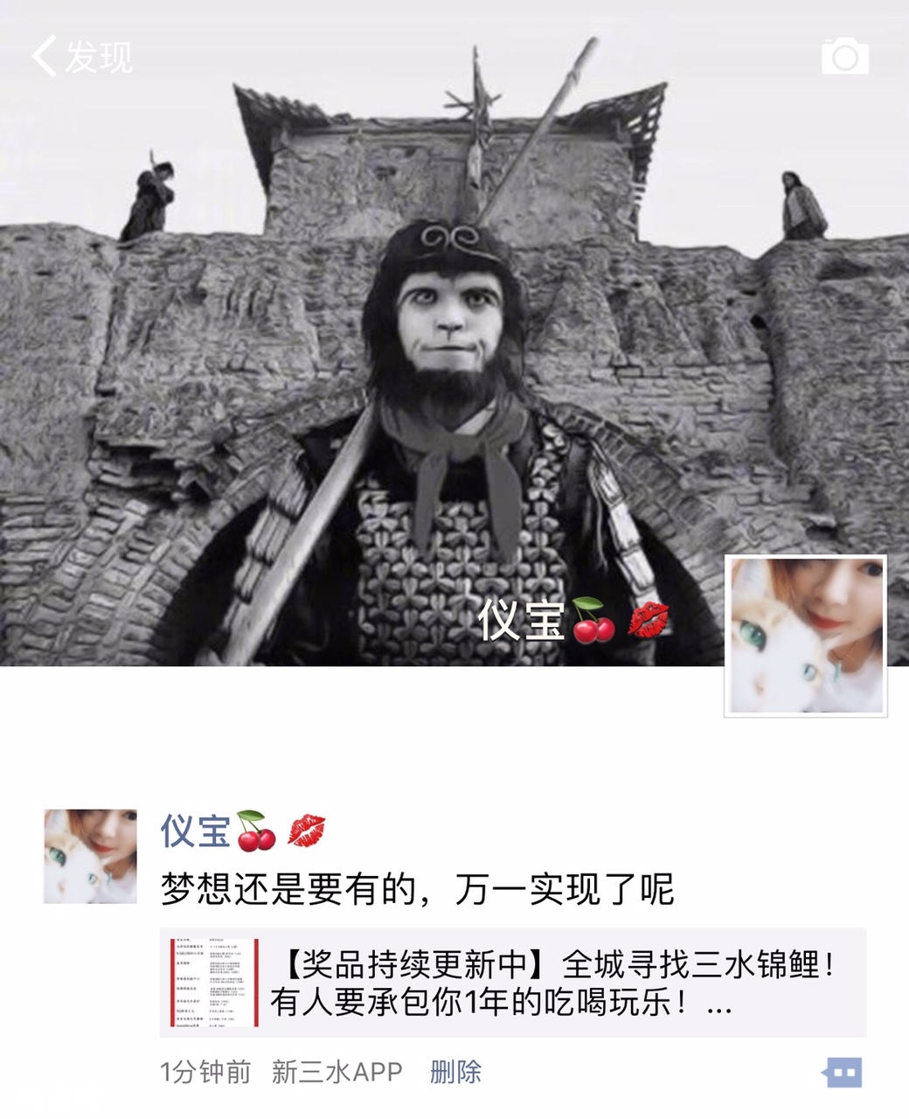Open the camera icon to post
Viewport: 909px width, 1119px height.
click(845, 57)
